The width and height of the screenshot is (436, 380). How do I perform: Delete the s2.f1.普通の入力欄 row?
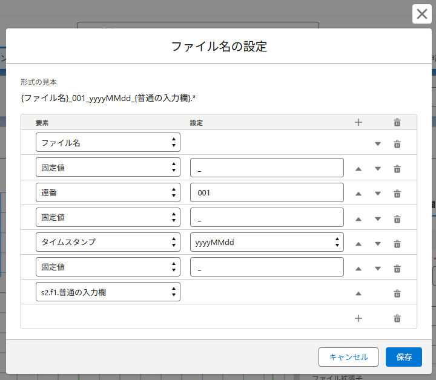pos(397,293)
